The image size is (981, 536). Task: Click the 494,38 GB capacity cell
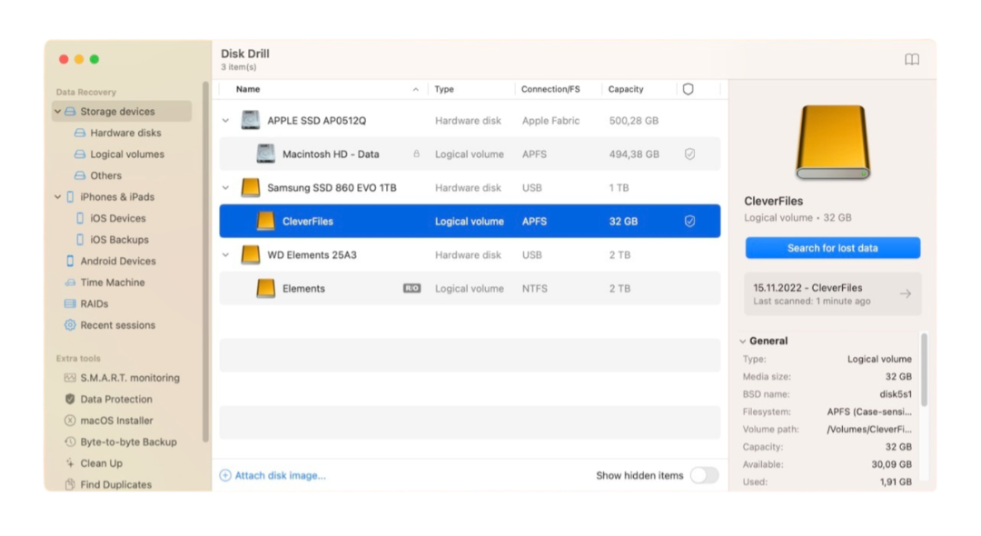click(634, 154)
